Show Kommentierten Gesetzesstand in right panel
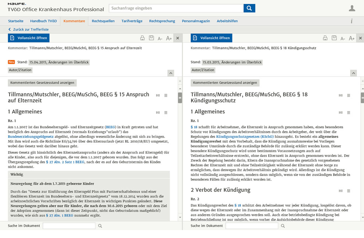This screenshot has width=364, height=238. pos(225,82)
